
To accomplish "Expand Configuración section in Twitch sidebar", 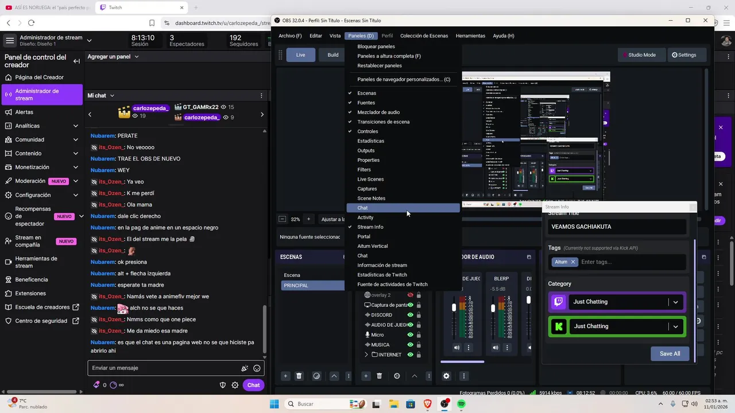I will 75,195.
